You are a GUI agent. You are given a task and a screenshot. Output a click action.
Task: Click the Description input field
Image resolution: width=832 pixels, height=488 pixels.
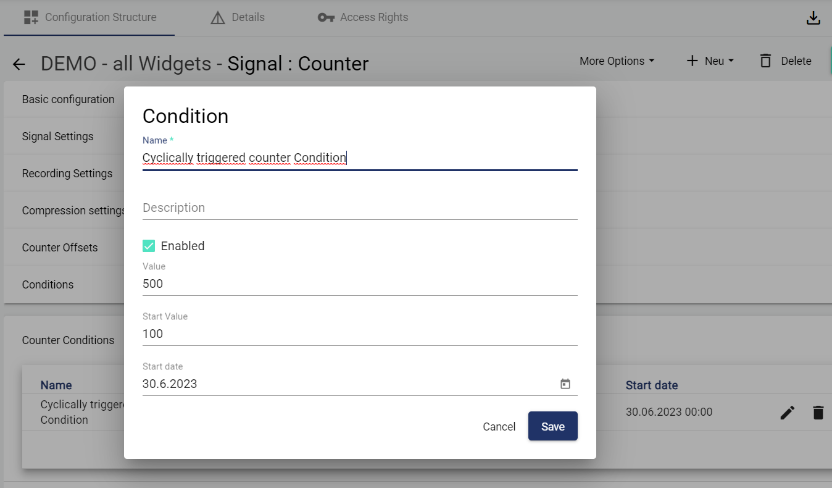(359, 208)
